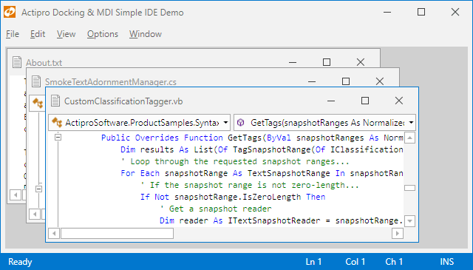The image size is (473, 270).
Task: Click the orange namespace icon in type dropdown
Action: [57, 123]
